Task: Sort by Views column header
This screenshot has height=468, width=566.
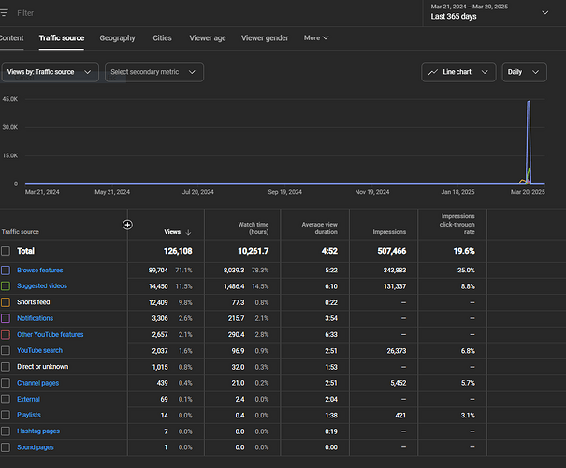Action: tap(172, 232)
